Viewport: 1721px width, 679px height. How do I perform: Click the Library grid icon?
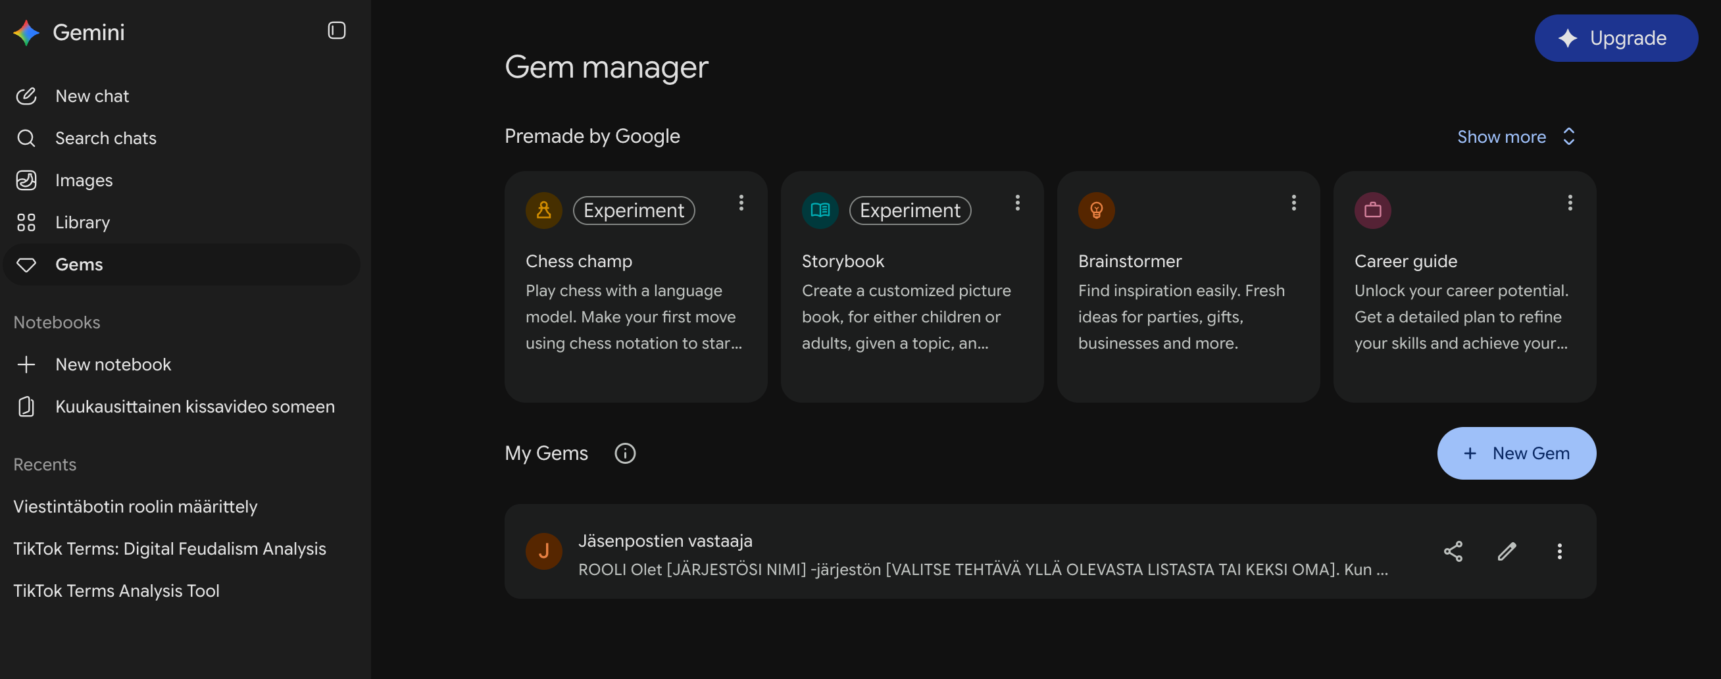pos(26,222)
